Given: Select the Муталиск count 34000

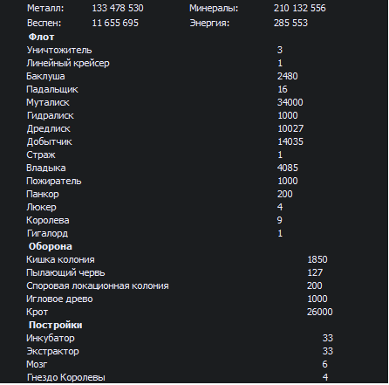Looking at the screenshot, I should click(x=290, y=102).
